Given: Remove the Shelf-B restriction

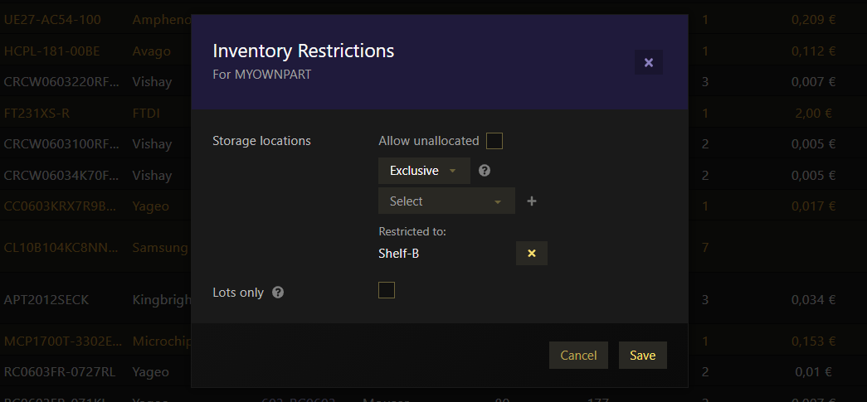Looking at the screenshot, I should pyautogui.click(x=531, y=254).
